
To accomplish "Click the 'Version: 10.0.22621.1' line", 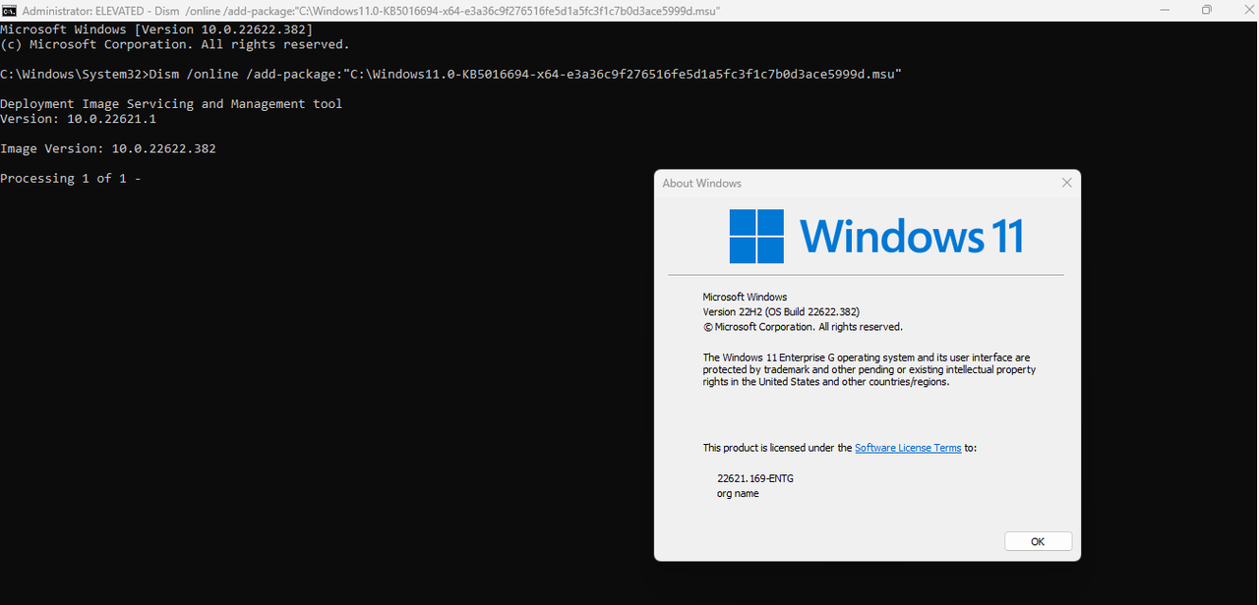I will 78,119.
